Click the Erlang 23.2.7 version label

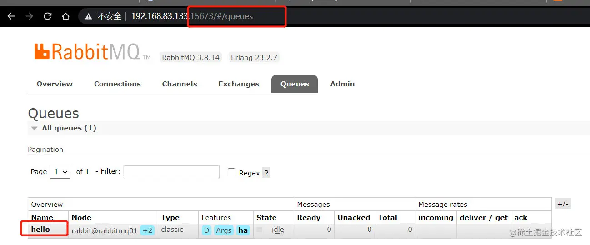point(254,58)
